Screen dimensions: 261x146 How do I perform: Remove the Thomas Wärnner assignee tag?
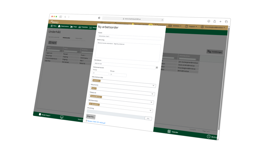(x=101, y=97)
